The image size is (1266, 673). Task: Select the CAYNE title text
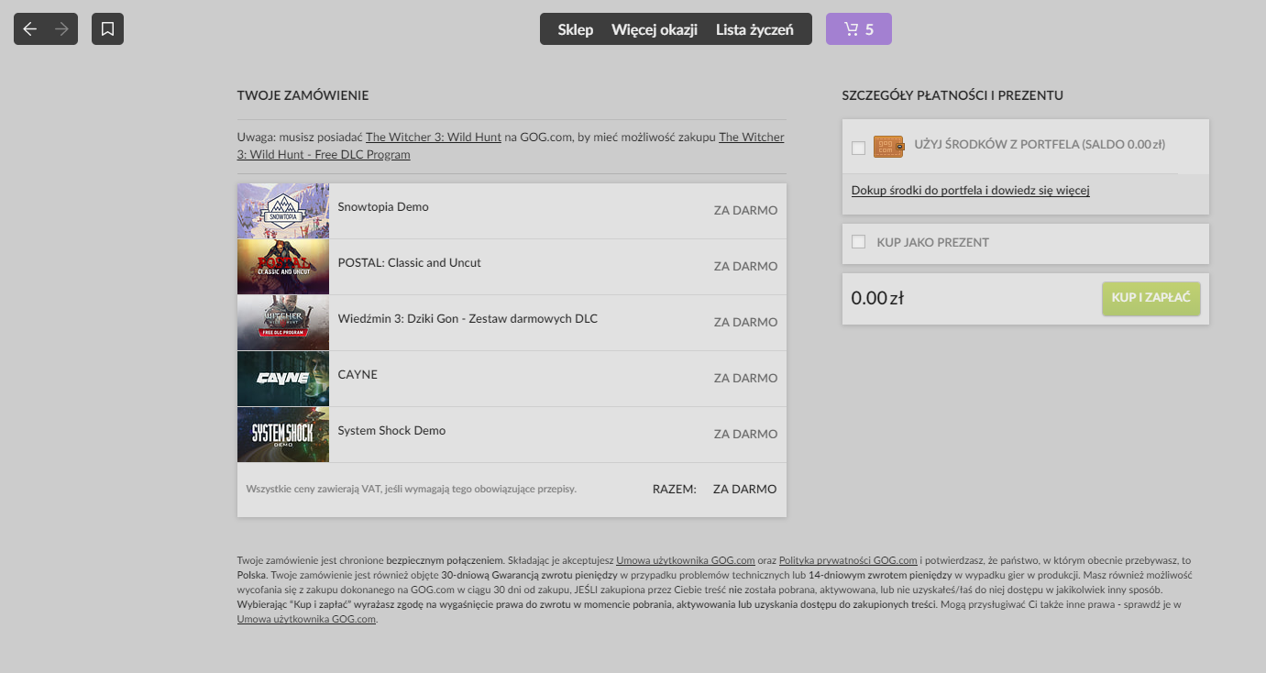coord(358,375)
